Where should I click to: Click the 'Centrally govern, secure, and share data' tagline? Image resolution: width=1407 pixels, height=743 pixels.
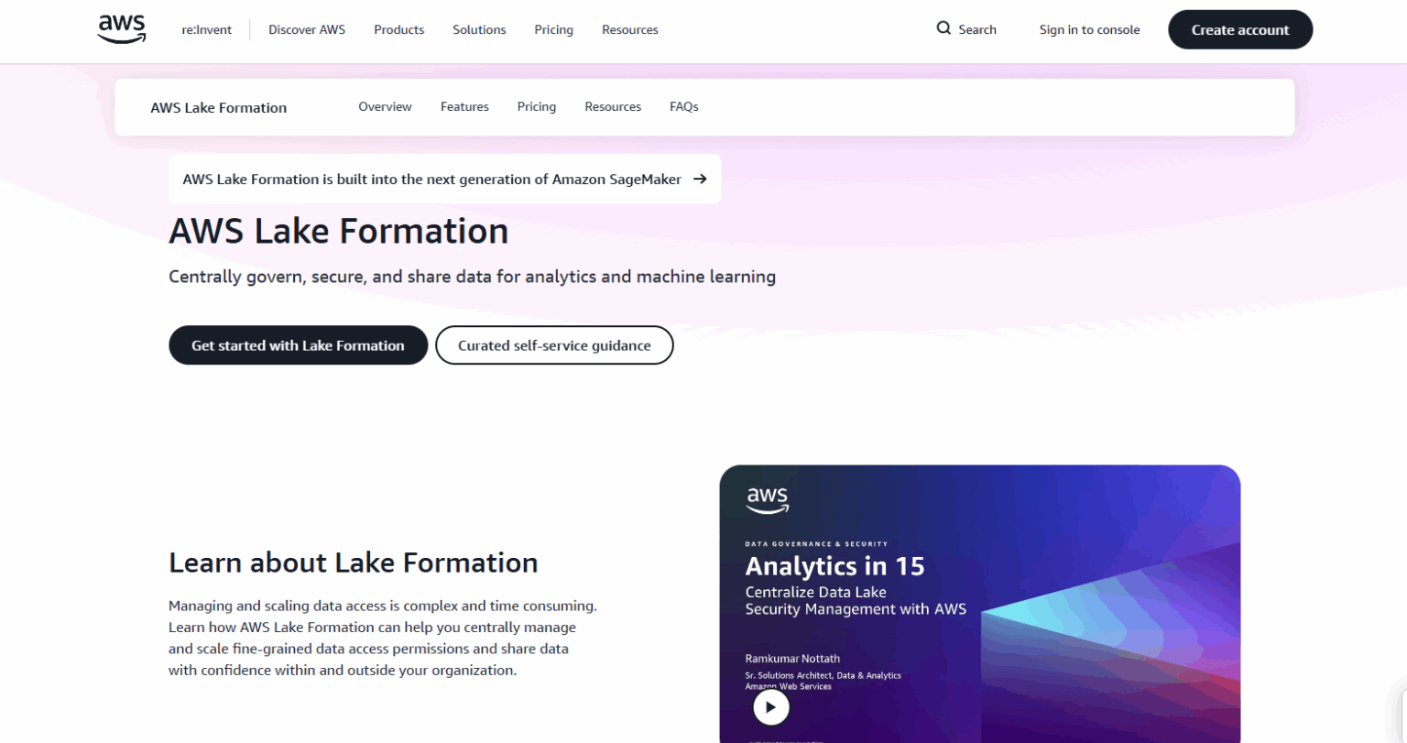tap(473, 277)
